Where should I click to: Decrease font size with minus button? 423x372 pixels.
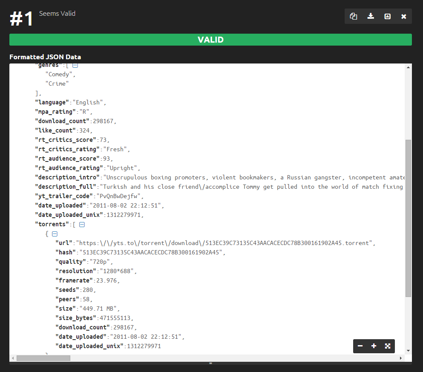pyautogui.click(x=360, y=346)
